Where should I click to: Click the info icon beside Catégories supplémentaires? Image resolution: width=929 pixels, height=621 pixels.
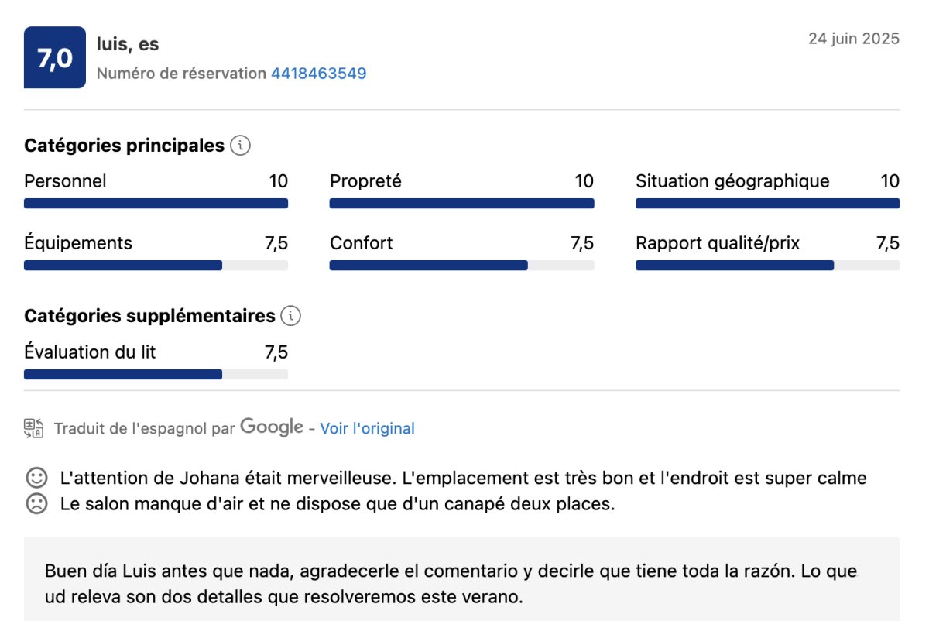point(291,316)
